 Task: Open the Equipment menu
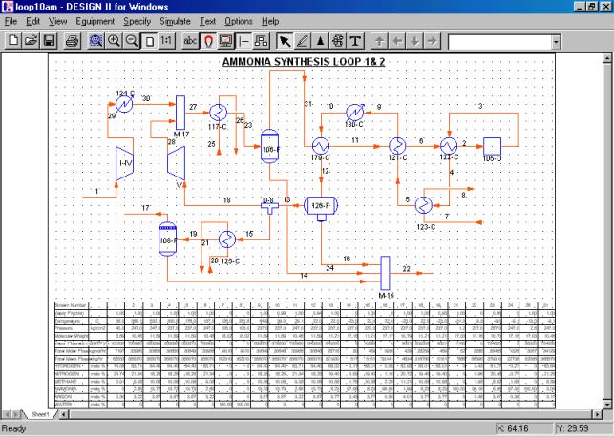(95, 20)
